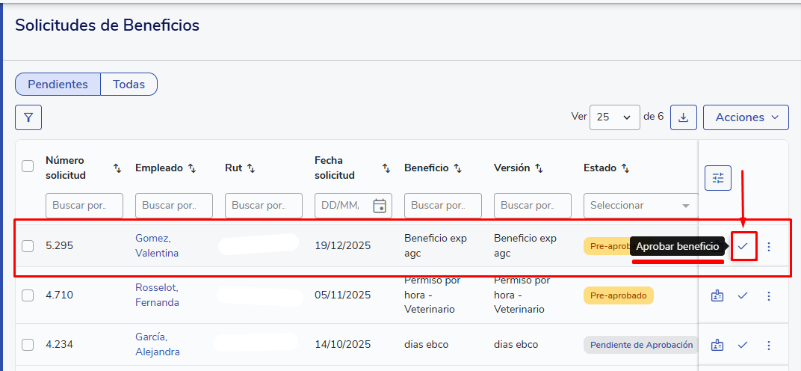Expand the rows-per-page 25 selector
Image resolution: width=801 pixels, height=371 pixels.
(x=614, y=117)
